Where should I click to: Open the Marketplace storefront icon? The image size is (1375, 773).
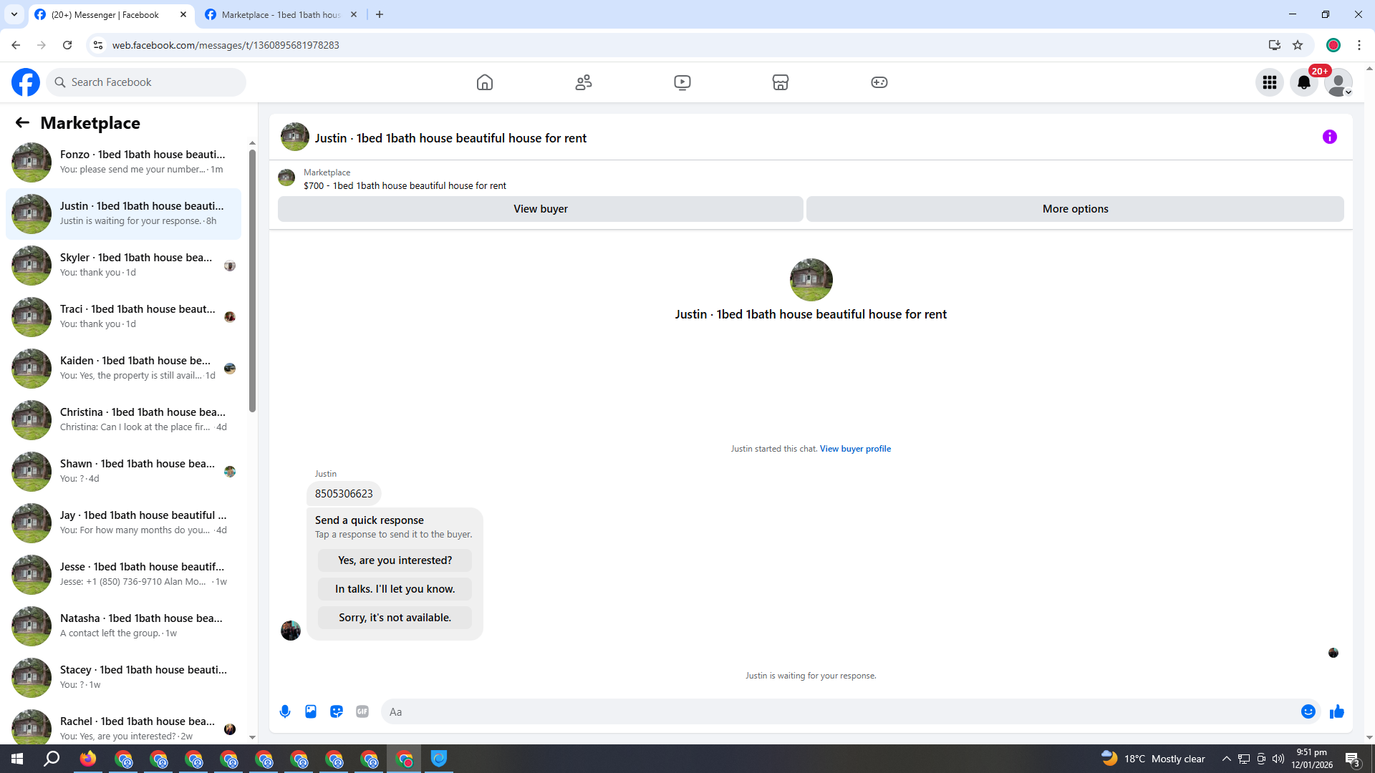click(x=781, y=82)
